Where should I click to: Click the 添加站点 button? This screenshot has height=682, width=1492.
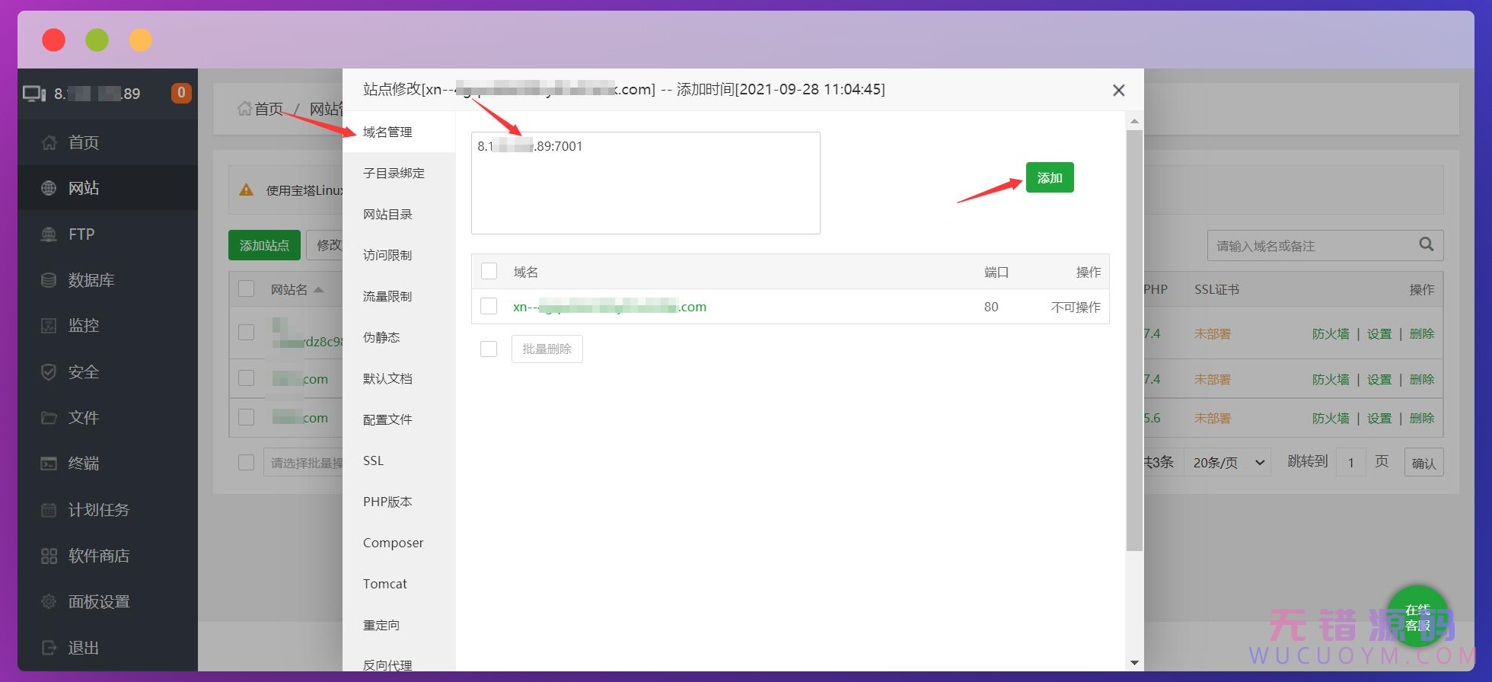264,245
